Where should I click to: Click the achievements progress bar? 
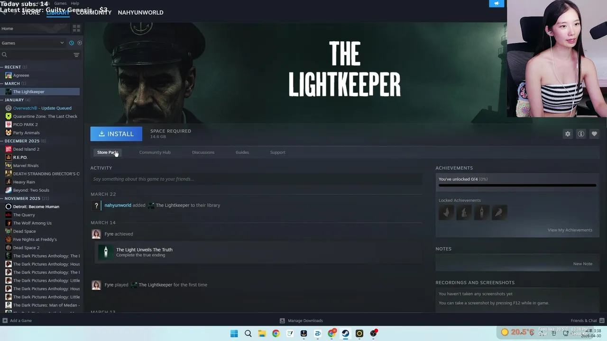[x=517, y=185]
